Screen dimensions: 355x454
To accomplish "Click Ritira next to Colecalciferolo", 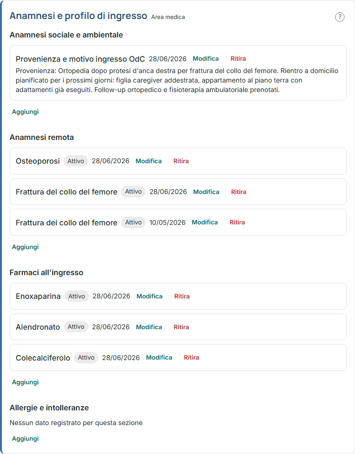I will 191,357.
